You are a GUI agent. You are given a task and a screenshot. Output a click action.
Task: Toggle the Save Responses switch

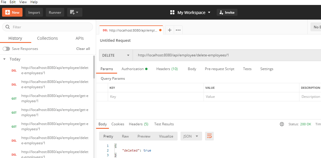pos(6,49)
